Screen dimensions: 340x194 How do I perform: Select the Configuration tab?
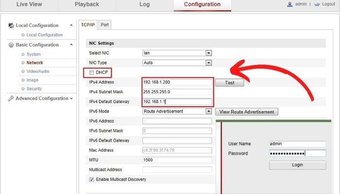click(203, 4)
